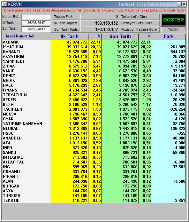Select the YAPIKREDI row name
The image size is (189, 222).
coord(13,61)
